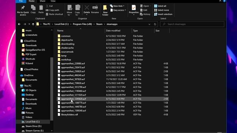Click This PC in address bar
This screenshot has width=237, height=133.
click(x=47, y=24)
